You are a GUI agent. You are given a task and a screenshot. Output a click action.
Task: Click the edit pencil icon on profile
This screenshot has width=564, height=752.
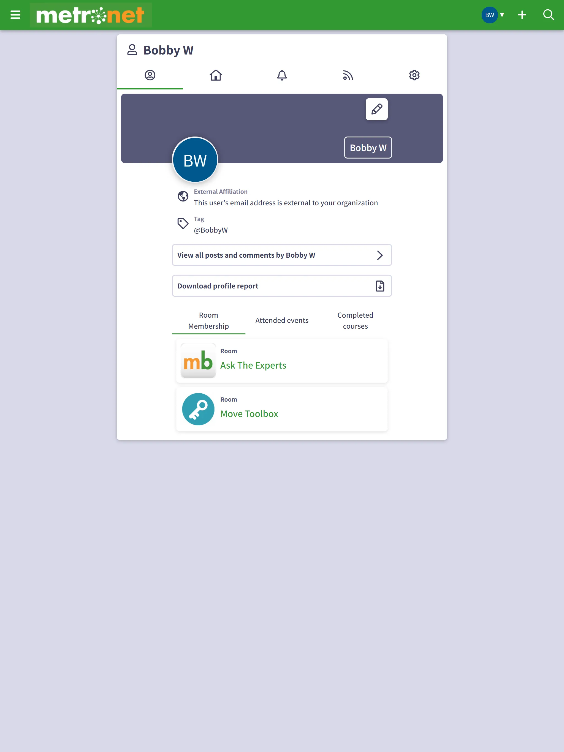click(x=377, y=109)
